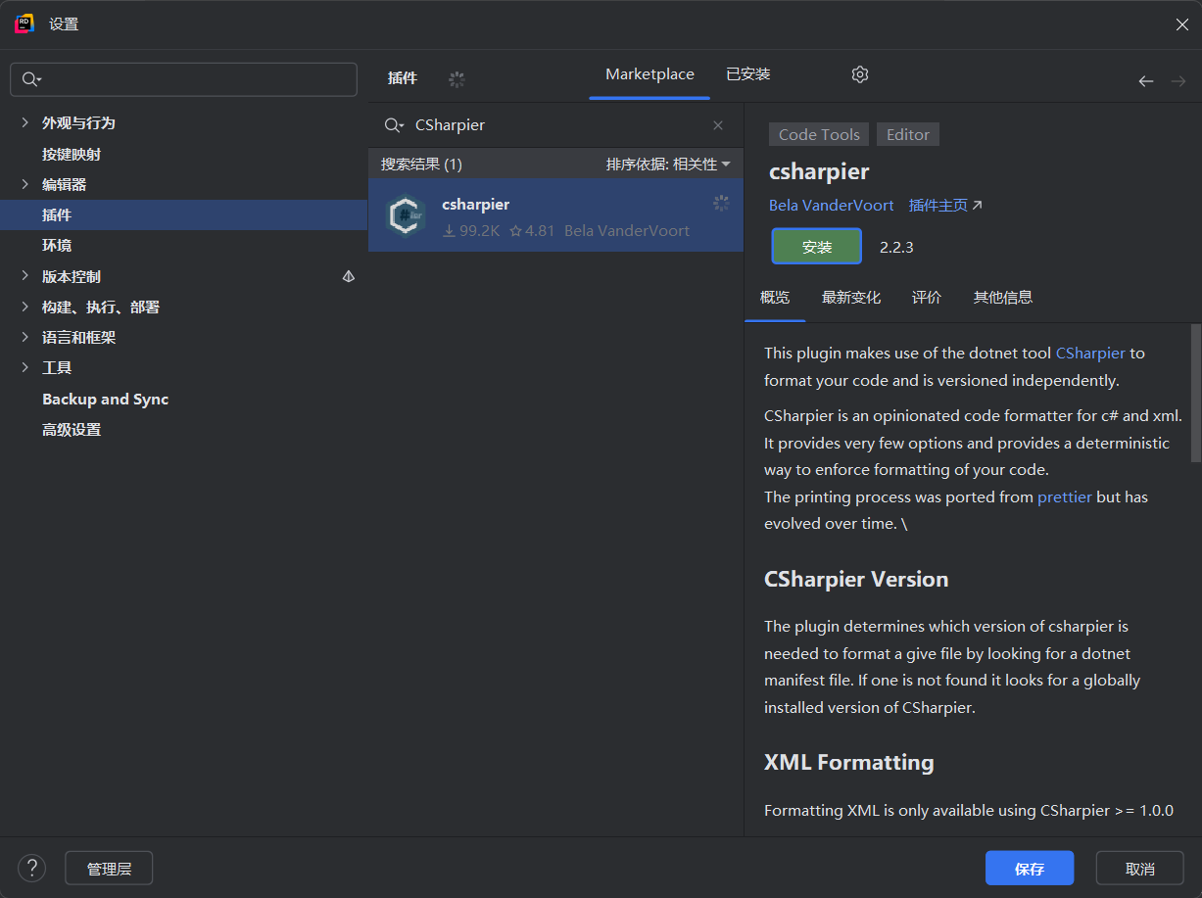Click version control project-level icon
This screenshot has height=898, width=1202.
(348, 277)
